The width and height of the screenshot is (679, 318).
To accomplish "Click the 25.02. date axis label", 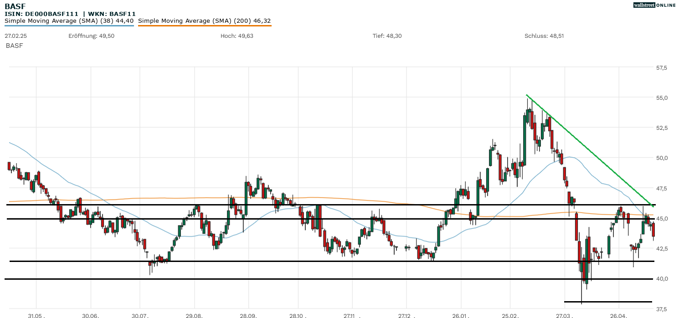I will [x=510, y=315].
